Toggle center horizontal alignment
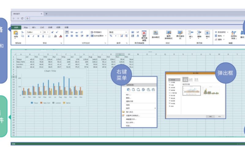Image resolution: width=245 pixels, height=153 pixels. (72, 36)
